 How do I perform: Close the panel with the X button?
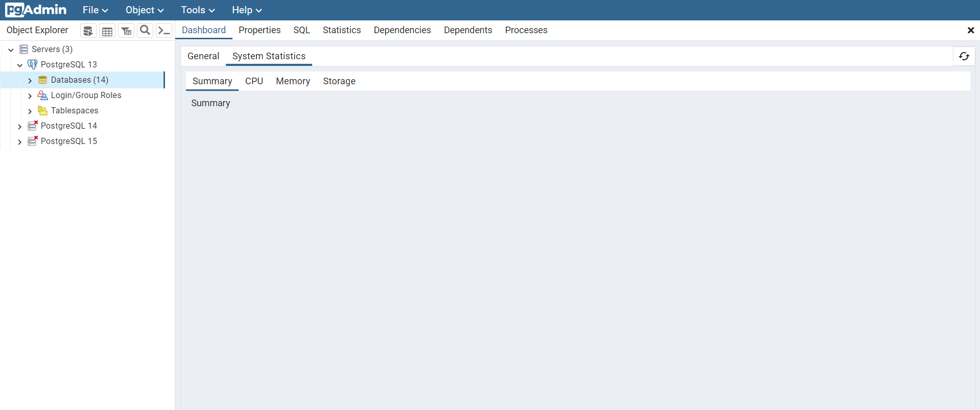click(x=970, y=30)
